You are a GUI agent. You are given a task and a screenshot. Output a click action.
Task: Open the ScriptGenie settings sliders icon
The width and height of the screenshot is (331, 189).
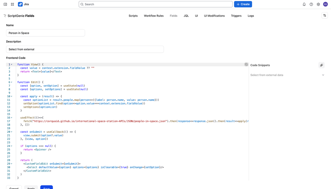tap(325, 16)
